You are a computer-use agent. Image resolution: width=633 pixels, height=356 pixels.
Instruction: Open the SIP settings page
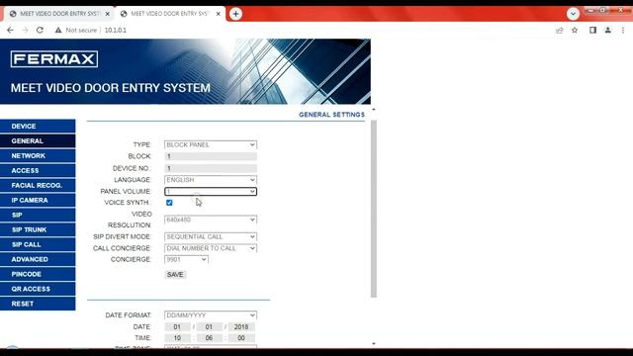(x=38, y=215)
